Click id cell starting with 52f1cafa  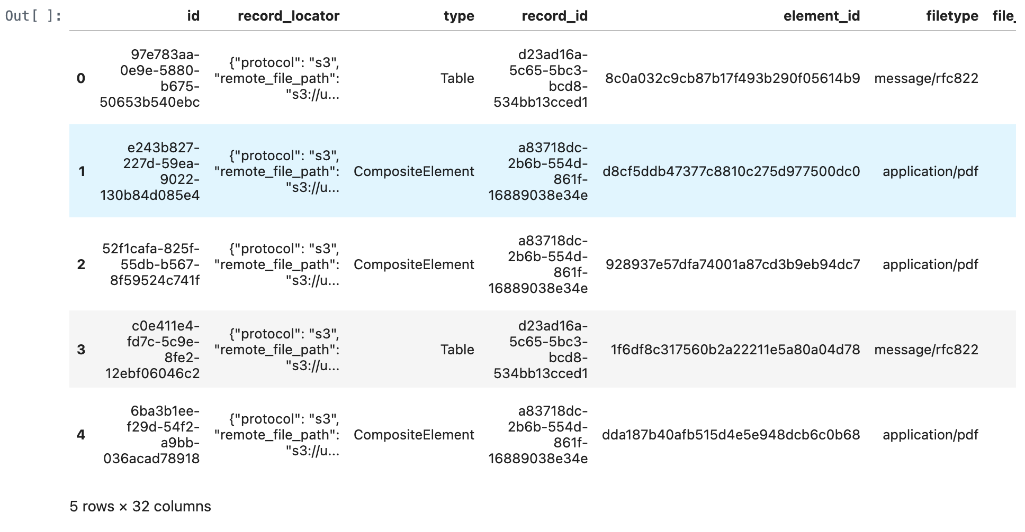point(151,264)
